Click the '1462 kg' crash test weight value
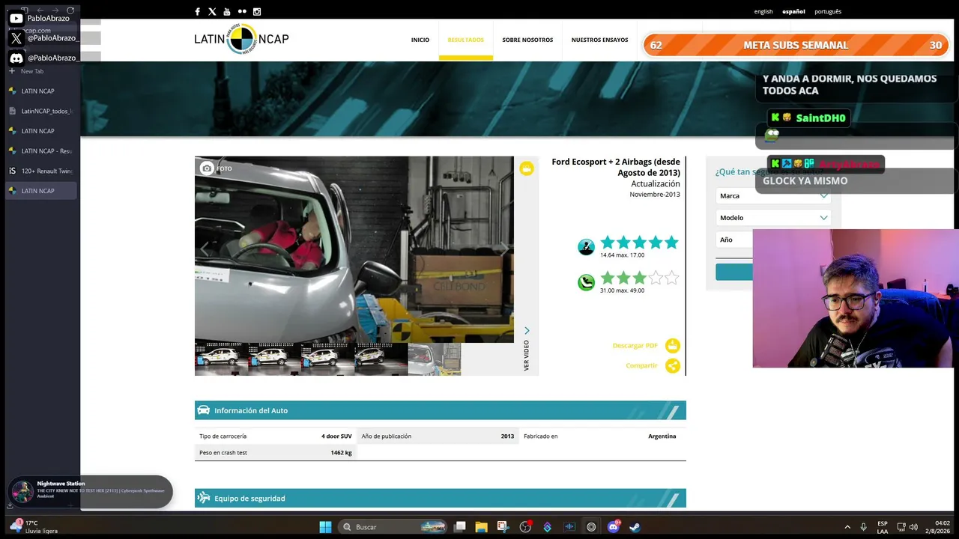The height and width of the screenshot is (539, 959). 341,453
